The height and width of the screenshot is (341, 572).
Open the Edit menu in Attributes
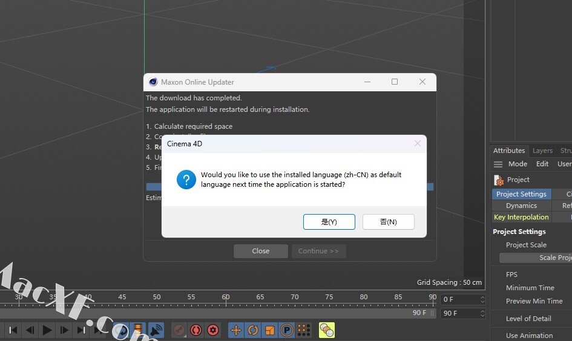click(x=542, y=164)
